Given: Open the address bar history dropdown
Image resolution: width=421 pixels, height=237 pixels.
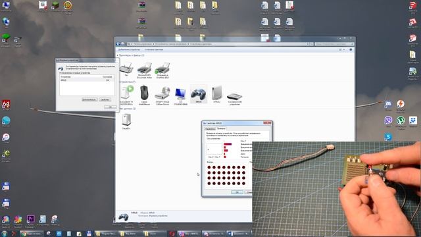Looking at the screenshot, I should tap(308, 44).
